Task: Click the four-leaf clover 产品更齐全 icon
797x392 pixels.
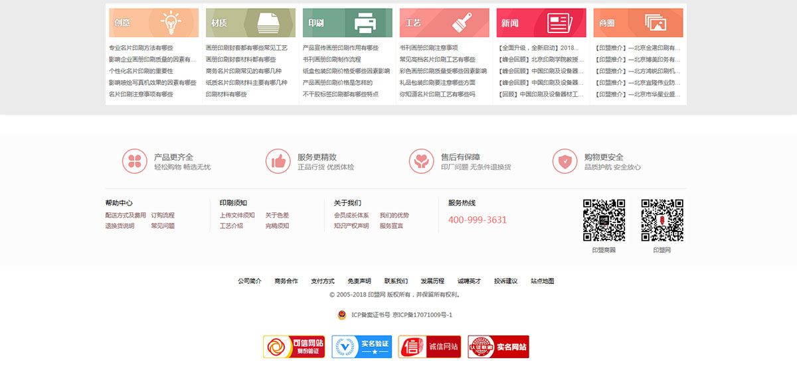Action: tap(134, 161)
